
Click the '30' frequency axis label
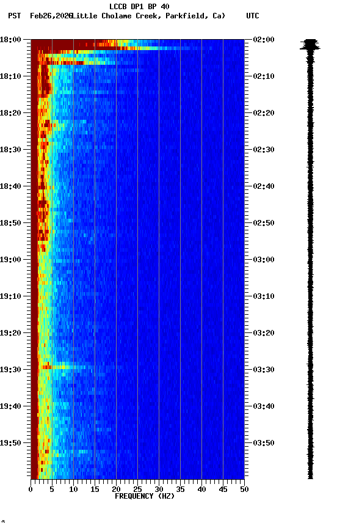pos(159,490)
